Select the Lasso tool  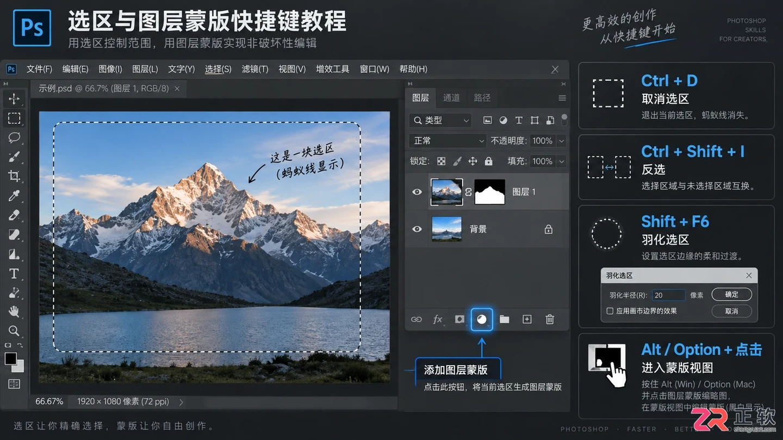14,137
